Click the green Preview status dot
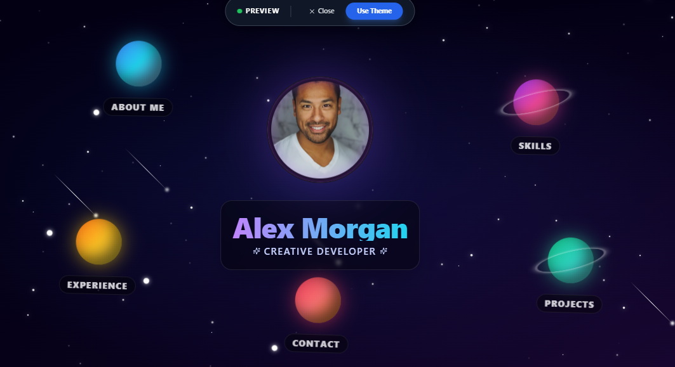 coord(239,11)
